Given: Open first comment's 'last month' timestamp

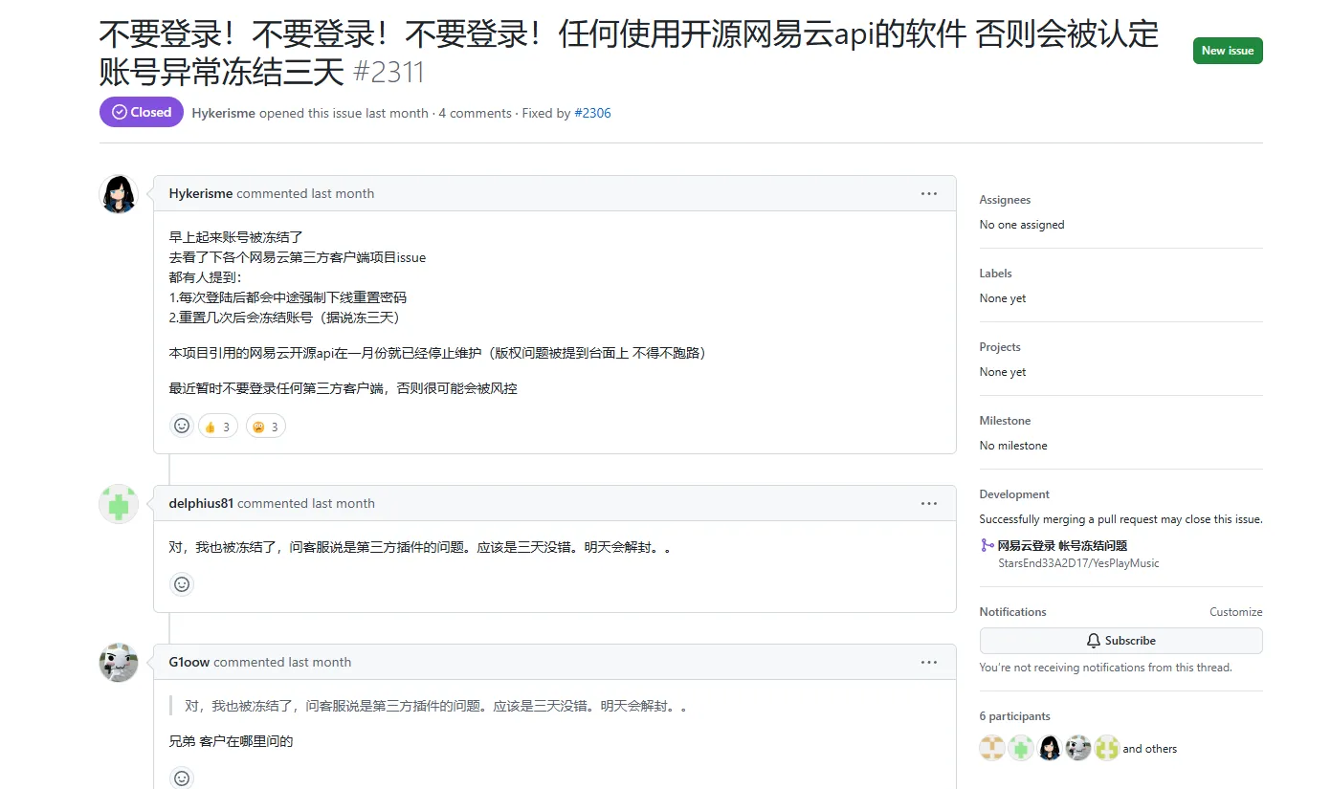Looking at the screenshot, I should coord(343,193).
